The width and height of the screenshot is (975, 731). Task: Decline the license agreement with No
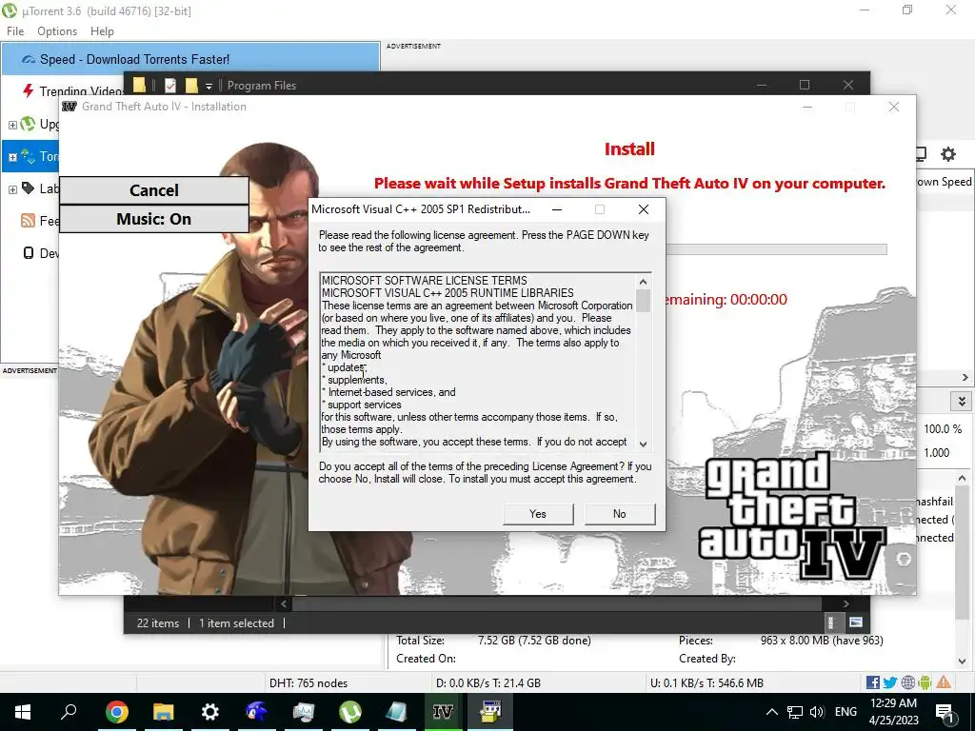[619, 514]
